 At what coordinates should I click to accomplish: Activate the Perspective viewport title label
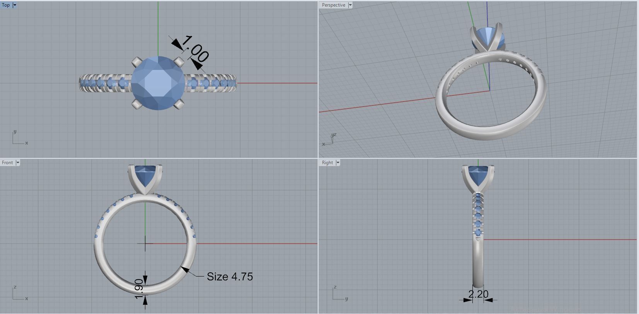click(x=334, y=5)
